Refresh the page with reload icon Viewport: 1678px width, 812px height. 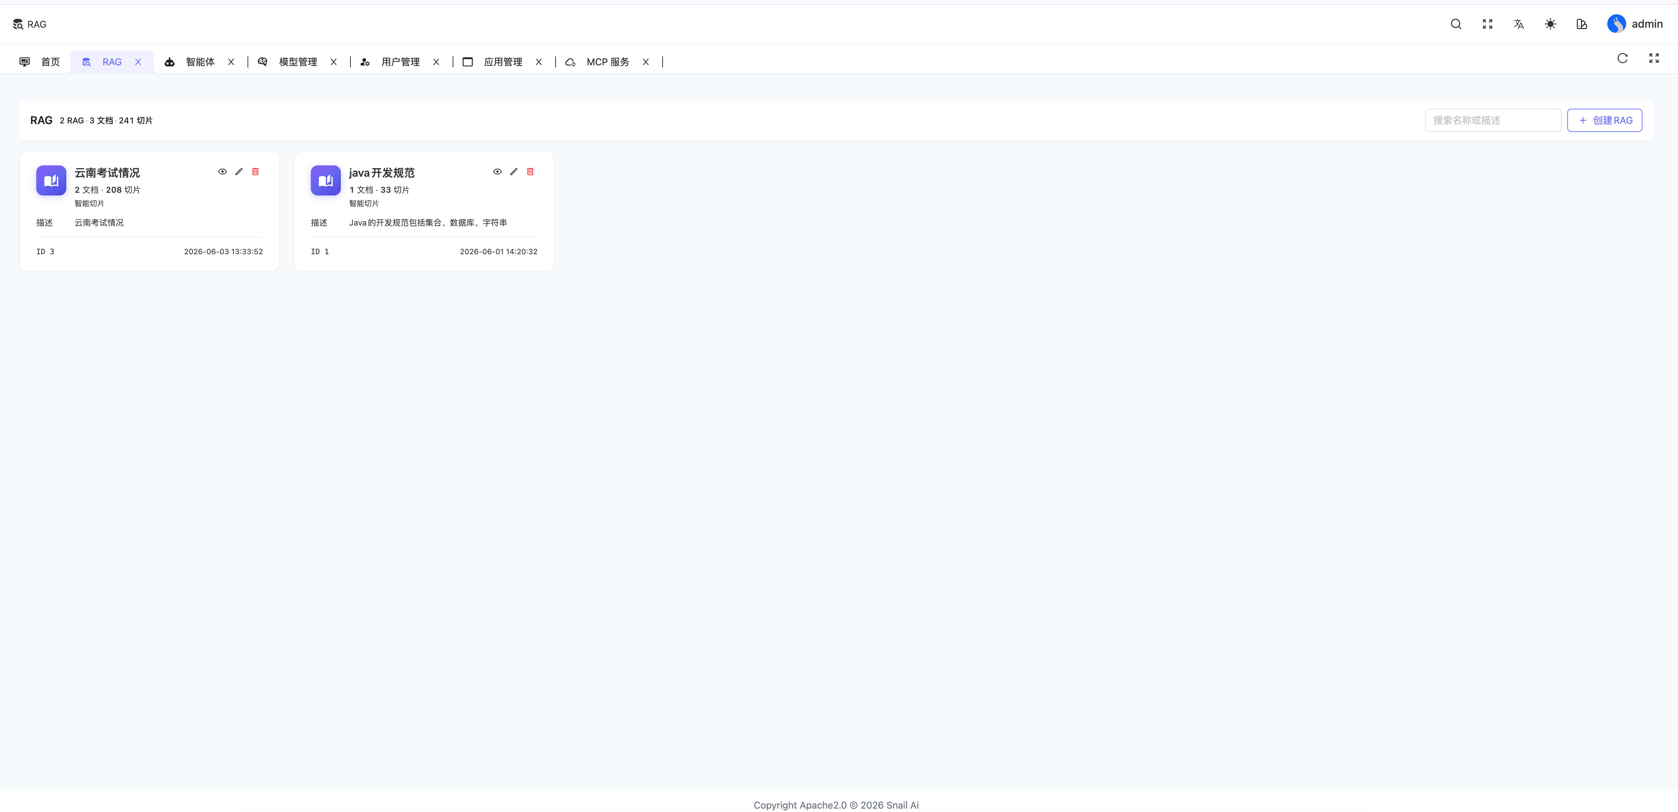coord(1623,58)
